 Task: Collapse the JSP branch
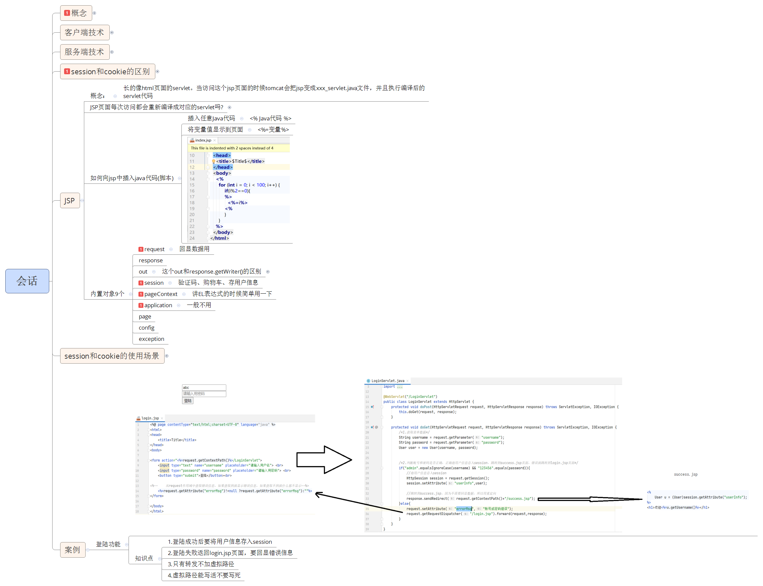click(x=82, y=201)
